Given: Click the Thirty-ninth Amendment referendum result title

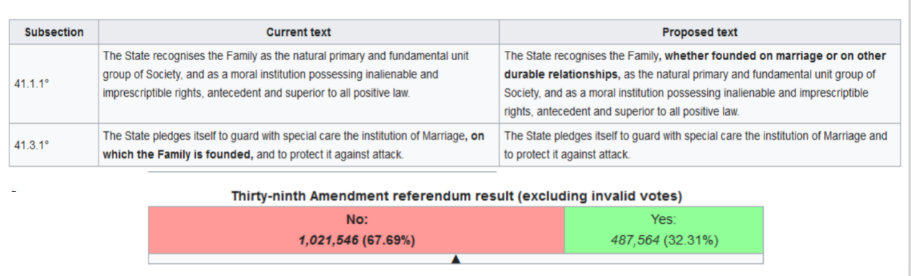Looking at the screenshot, I should click(456, 196).
